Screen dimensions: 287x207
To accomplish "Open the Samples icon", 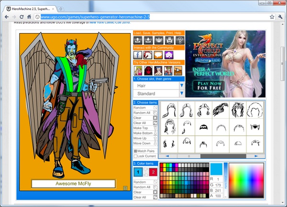I will 159,40.
